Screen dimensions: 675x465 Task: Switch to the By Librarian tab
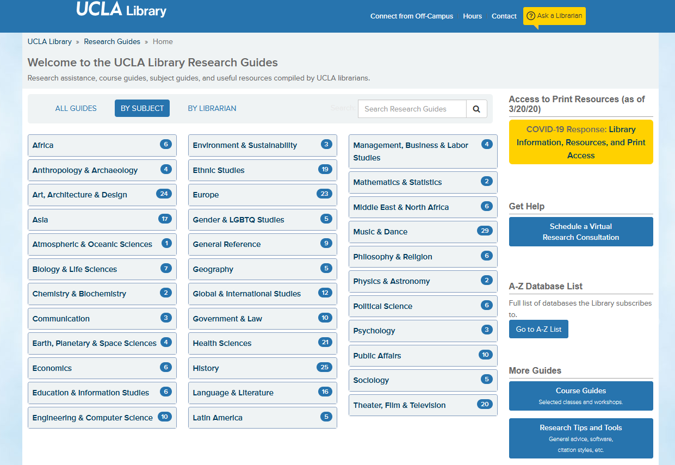click(x=212, y=108)
